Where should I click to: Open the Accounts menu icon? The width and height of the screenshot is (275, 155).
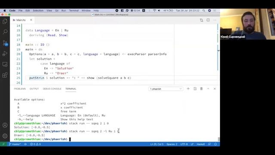5,125
